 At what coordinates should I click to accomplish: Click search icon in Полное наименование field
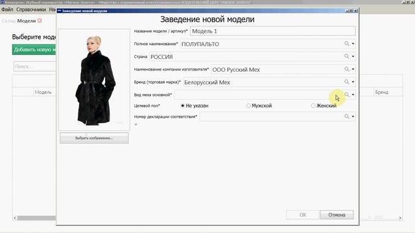pyautogui.click(x=346, y=43)
